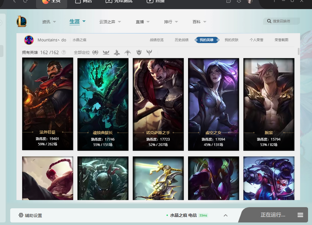Expand server list with the up chevron
312x225 pixels.
[225, 215]
